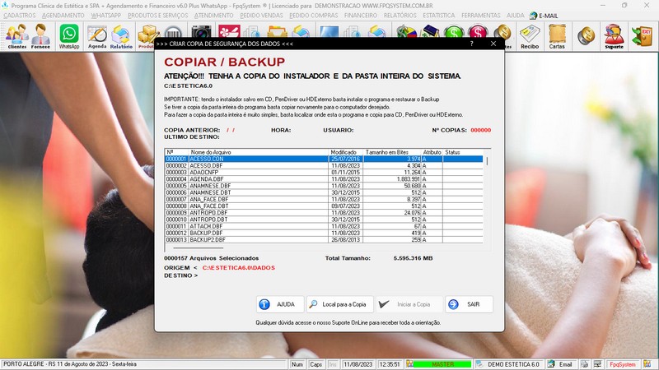659x370 pixels.
Task: Open the RELATÓRIOS menu
Action: point(400,16)
